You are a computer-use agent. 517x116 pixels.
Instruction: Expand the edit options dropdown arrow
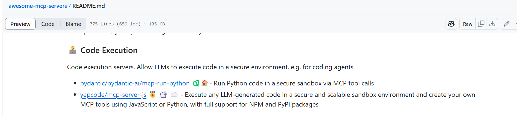pyautogui.click(x=515, y=24)
